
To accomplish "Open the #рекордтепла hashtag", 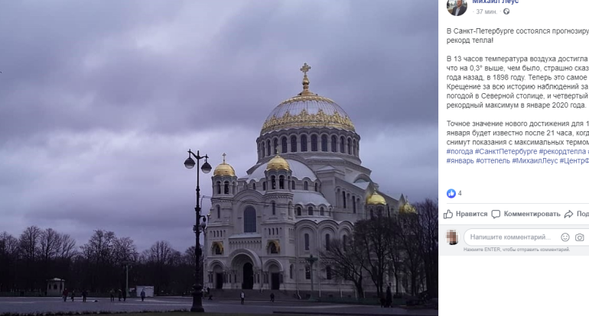I will [x=562, y=152].
